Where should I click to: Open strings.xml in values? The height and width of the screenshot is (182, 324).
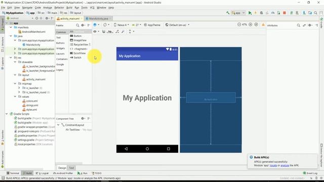pos(30,105)
